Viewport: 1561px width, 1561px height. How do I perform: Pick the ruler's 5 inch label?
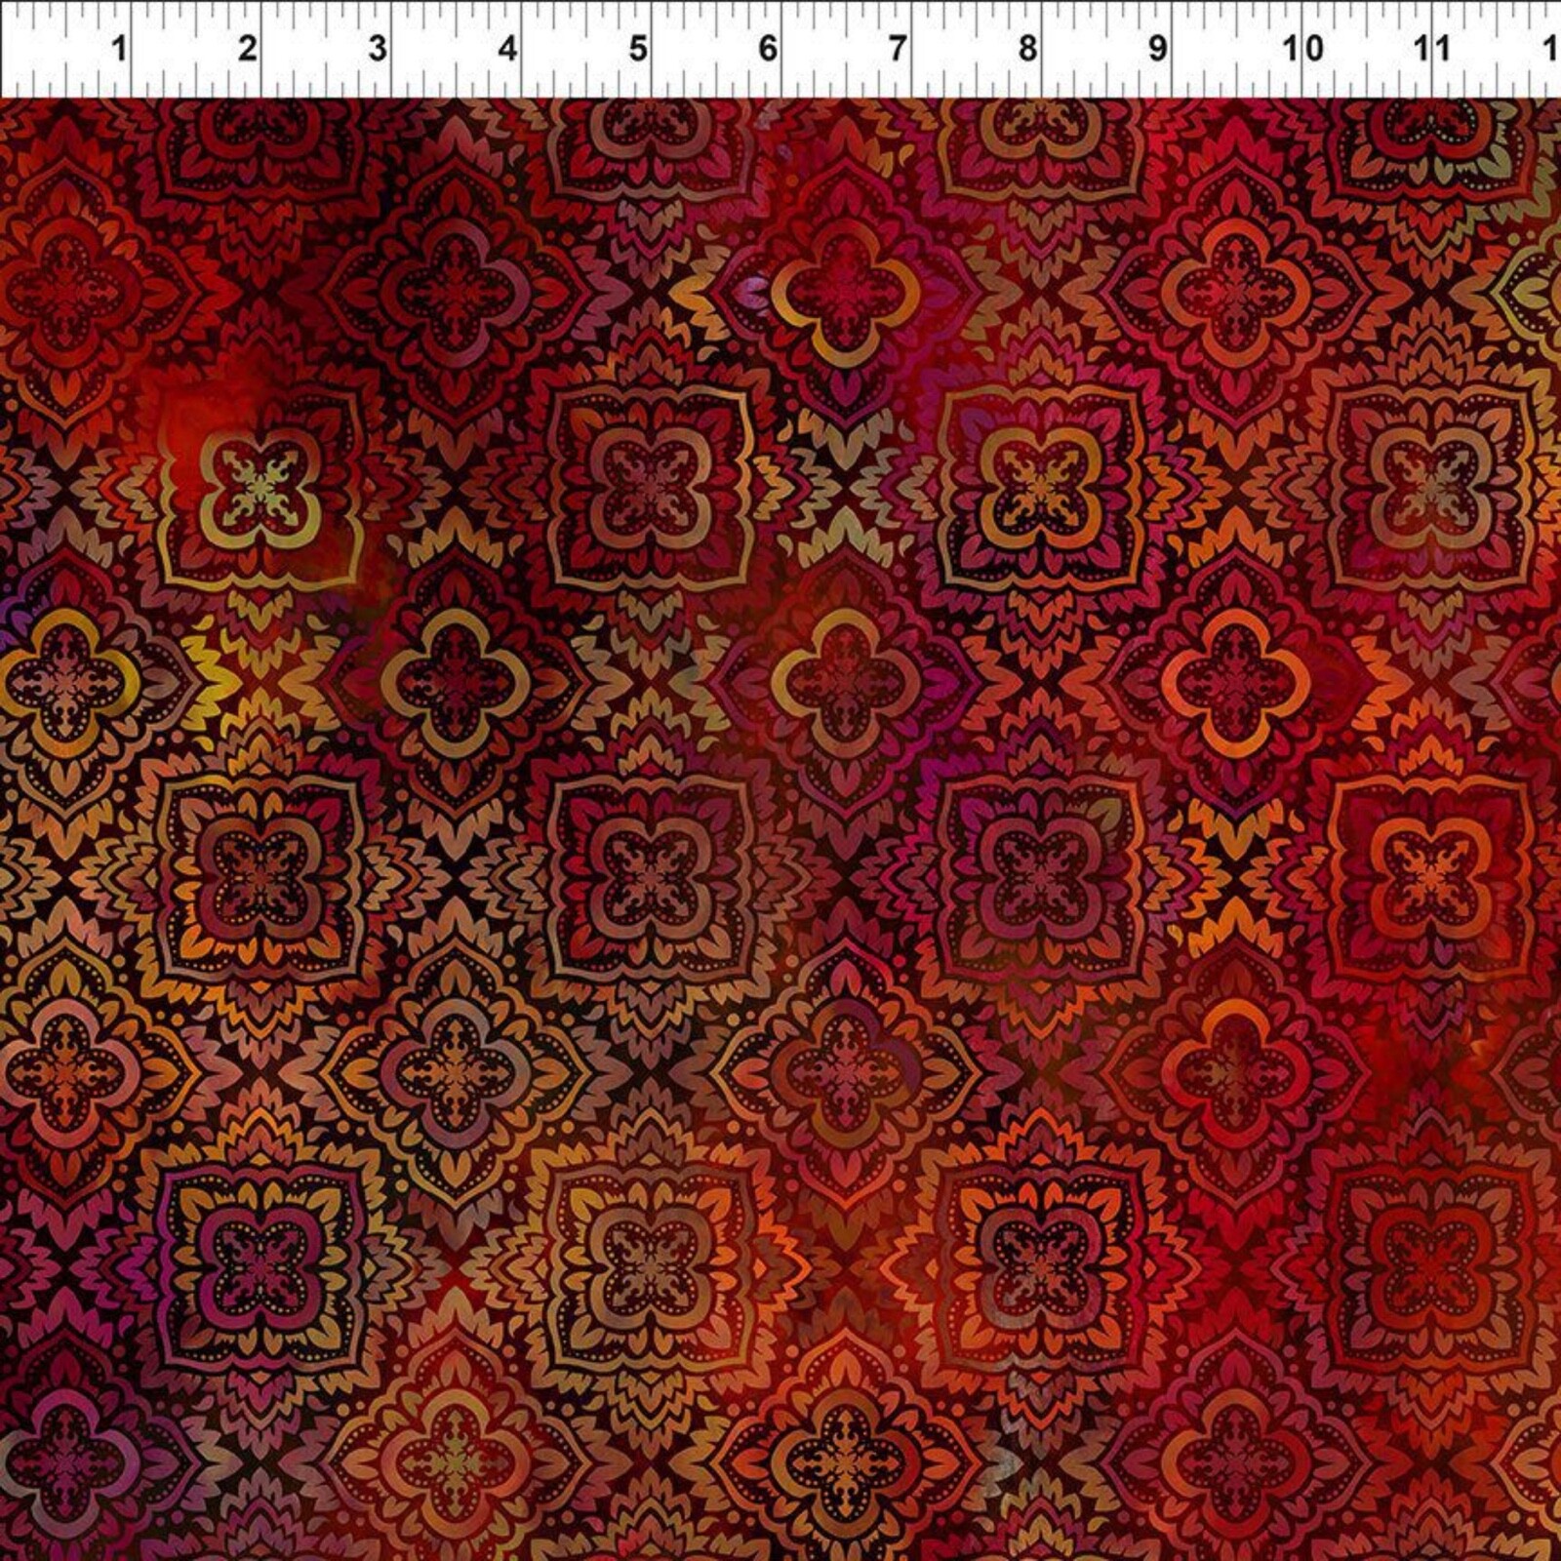[637, 47]
